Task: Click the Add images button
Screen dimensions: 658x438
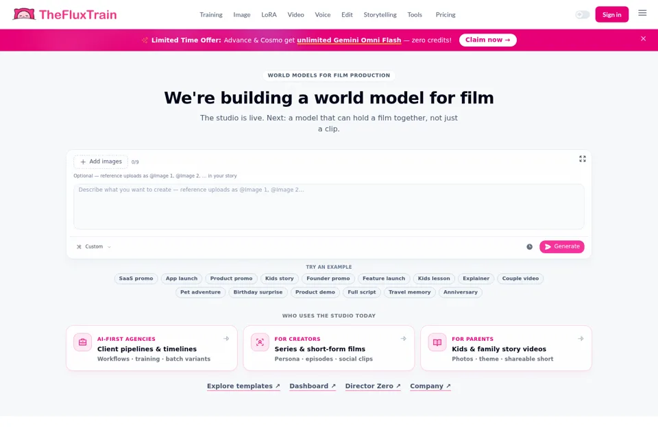Action: (101, 162)
